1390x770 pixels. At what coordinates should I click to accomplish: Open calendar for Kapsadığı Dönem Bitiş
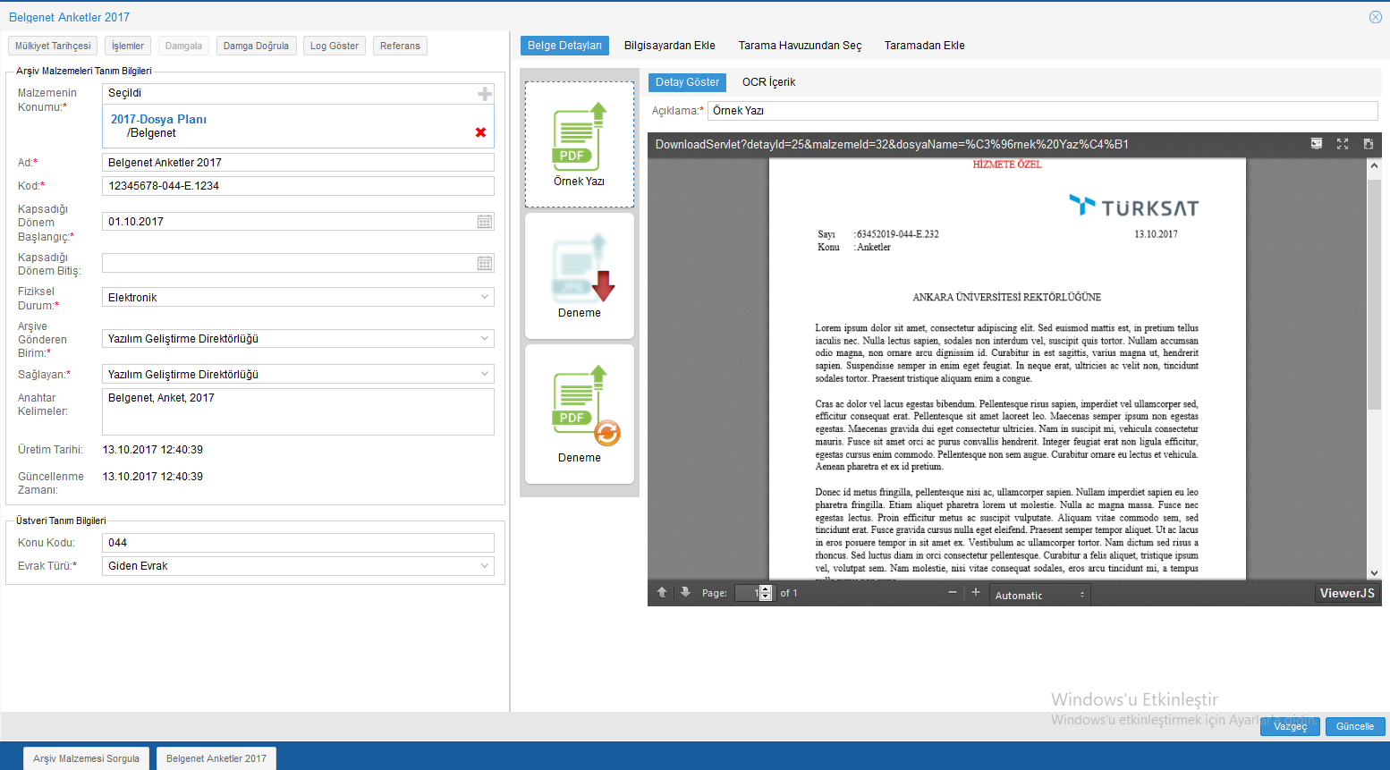pos(485,263)
